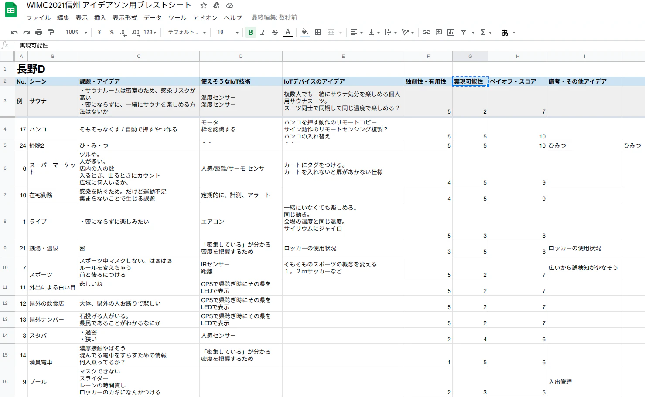645x397 pixels.
Task: Open the データ menu
Action: coord(153,18)
